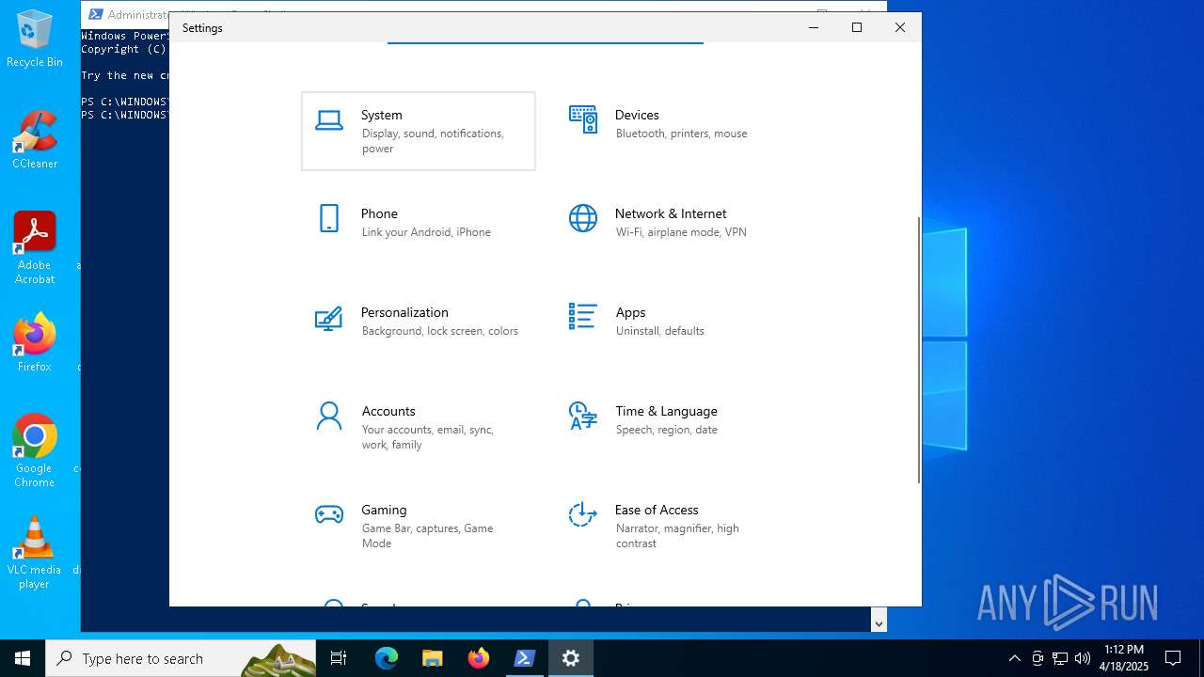Screen dimensions: 1204x677
Task: Click the "Wi-Fi, airplane mode, VPN" text
Action: click(x=681, y=232)
